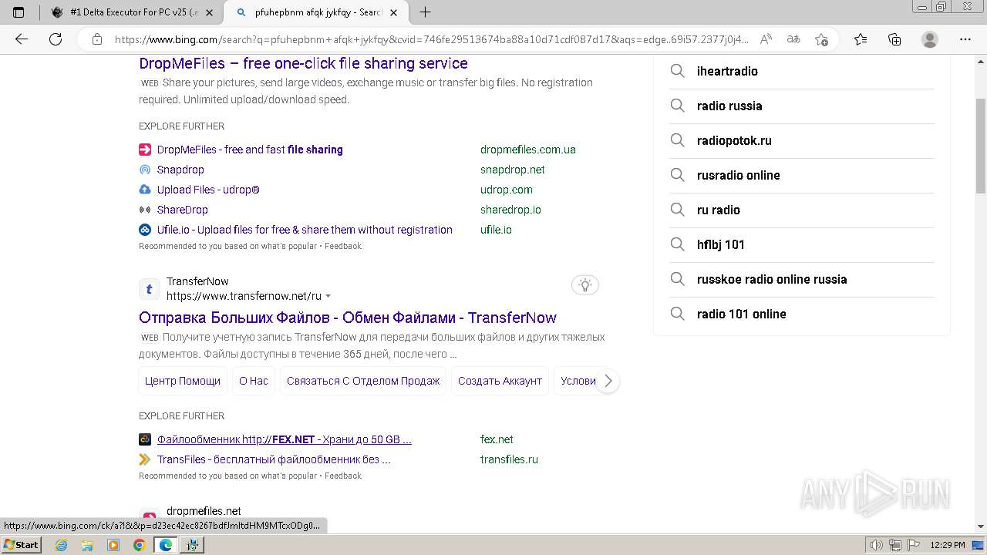Open a new browser tab
Image resolution: width=987 pixels, height=555 pixels.
coord(425,12)
